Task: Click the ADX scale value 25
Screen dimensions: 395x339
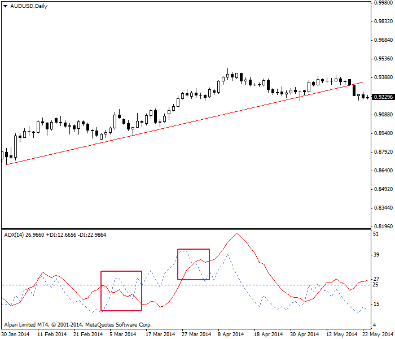Action: coord(376,285)
